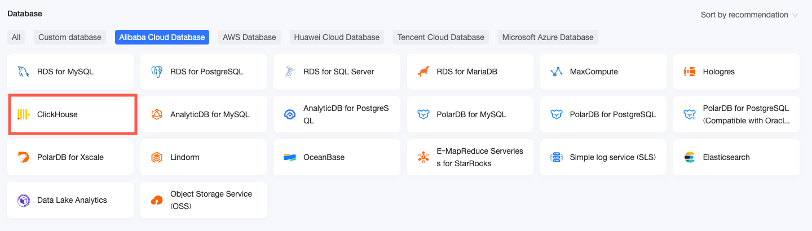Image resolution: width=812 pixels, height=231 pixels.
Task: Select the RDS for PostgreSQL label
Action: [207, 72]
